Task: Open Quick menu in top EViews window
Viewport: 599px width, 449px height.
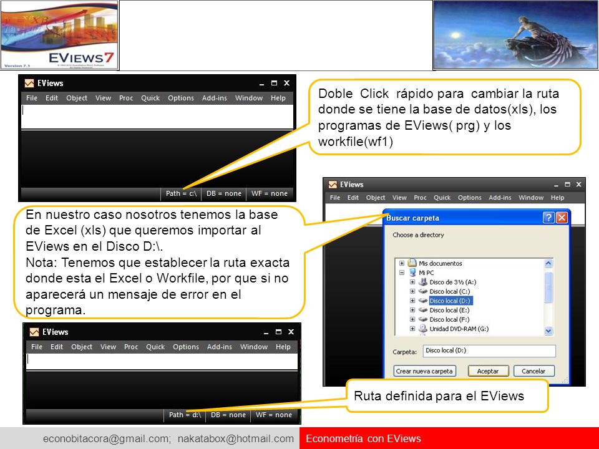Action: (150, 98)
